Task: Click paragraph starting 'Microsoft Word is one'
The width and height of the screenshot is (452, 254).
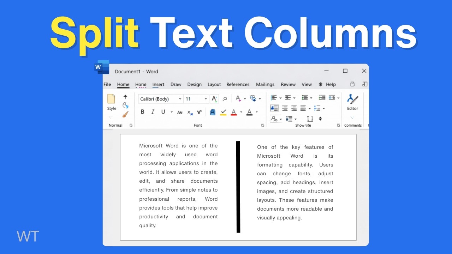Action: [178, 186]
